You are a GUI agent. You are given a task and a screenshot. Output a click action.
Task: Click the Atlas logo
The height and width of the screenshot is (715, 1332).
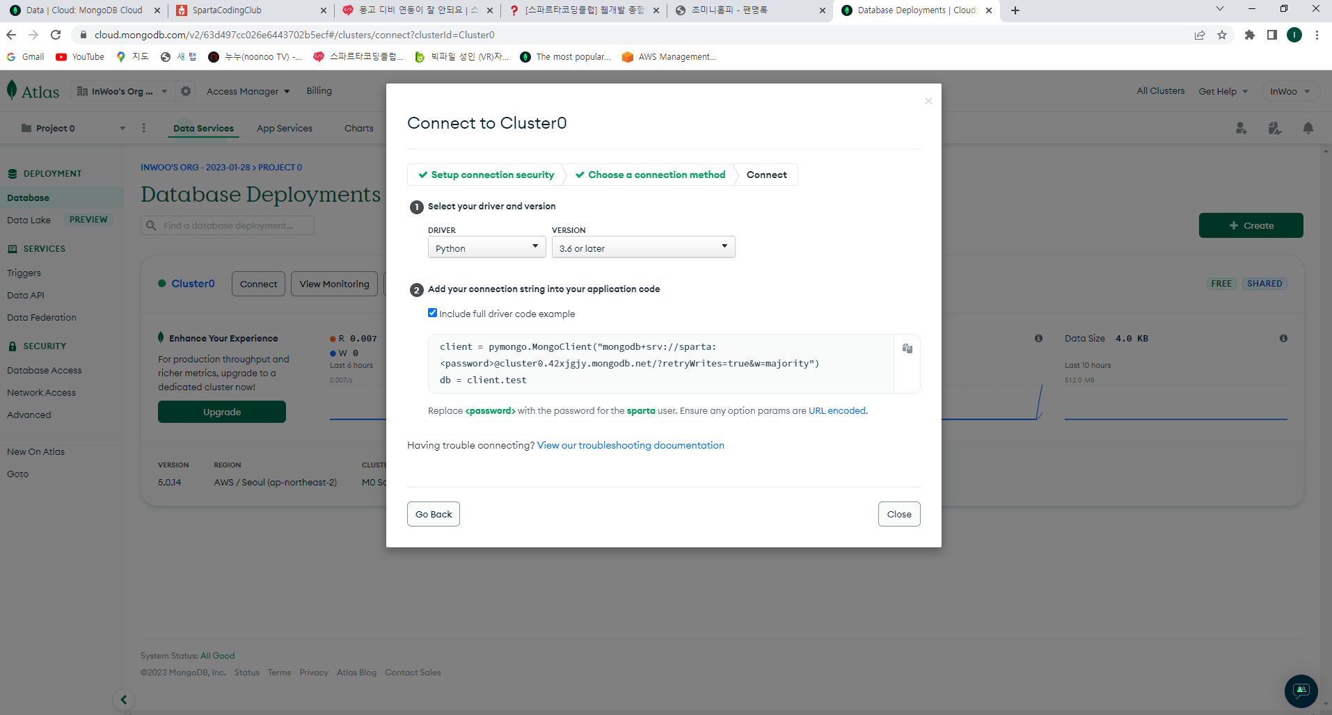33,91
